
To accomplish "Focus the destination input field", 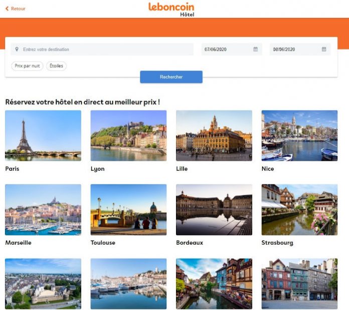I will click(105, 49).
